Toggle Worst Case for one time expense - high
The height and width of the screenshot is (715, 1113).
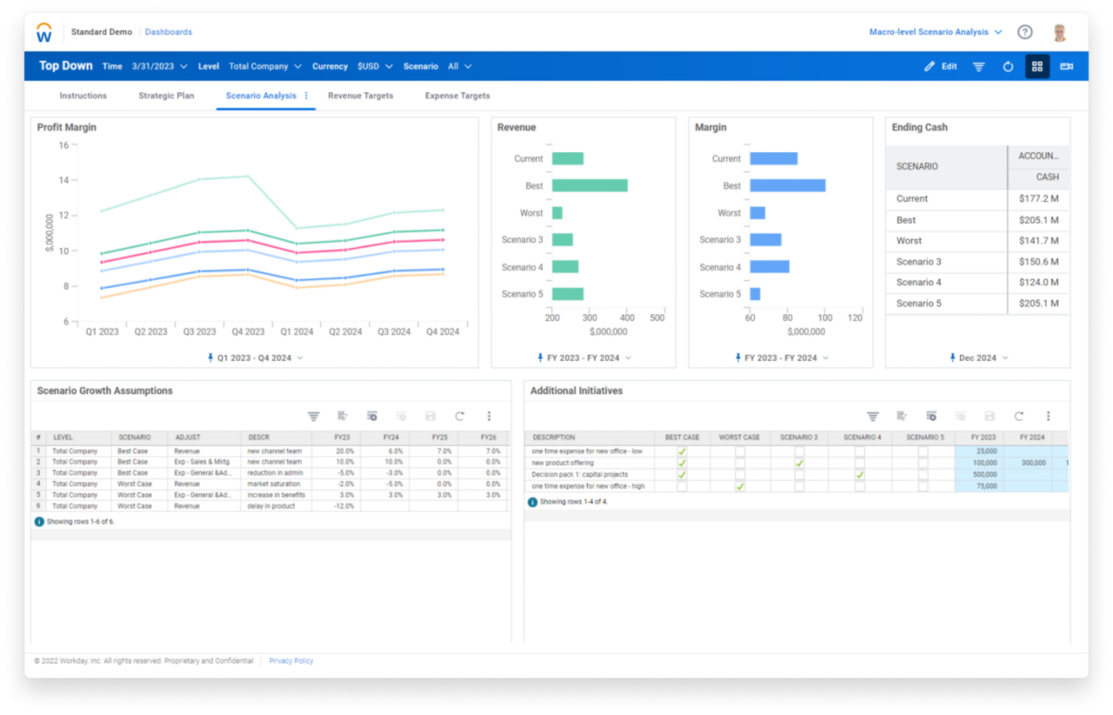coord(740,485)
